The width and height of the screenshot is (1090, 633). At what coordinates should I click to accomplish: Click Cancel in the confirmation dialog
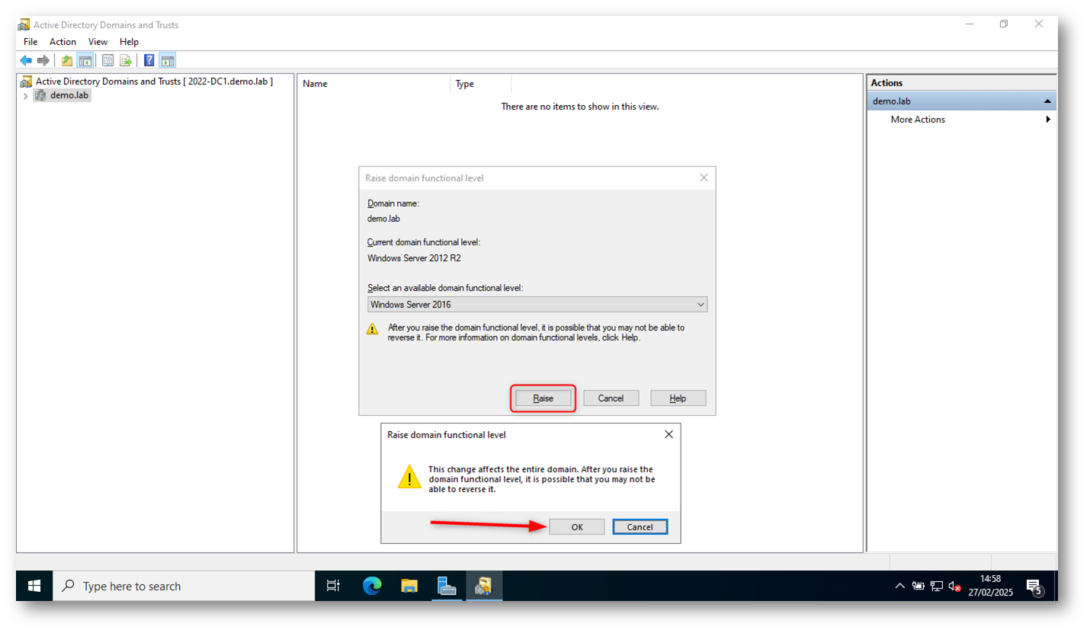(640, 527)
